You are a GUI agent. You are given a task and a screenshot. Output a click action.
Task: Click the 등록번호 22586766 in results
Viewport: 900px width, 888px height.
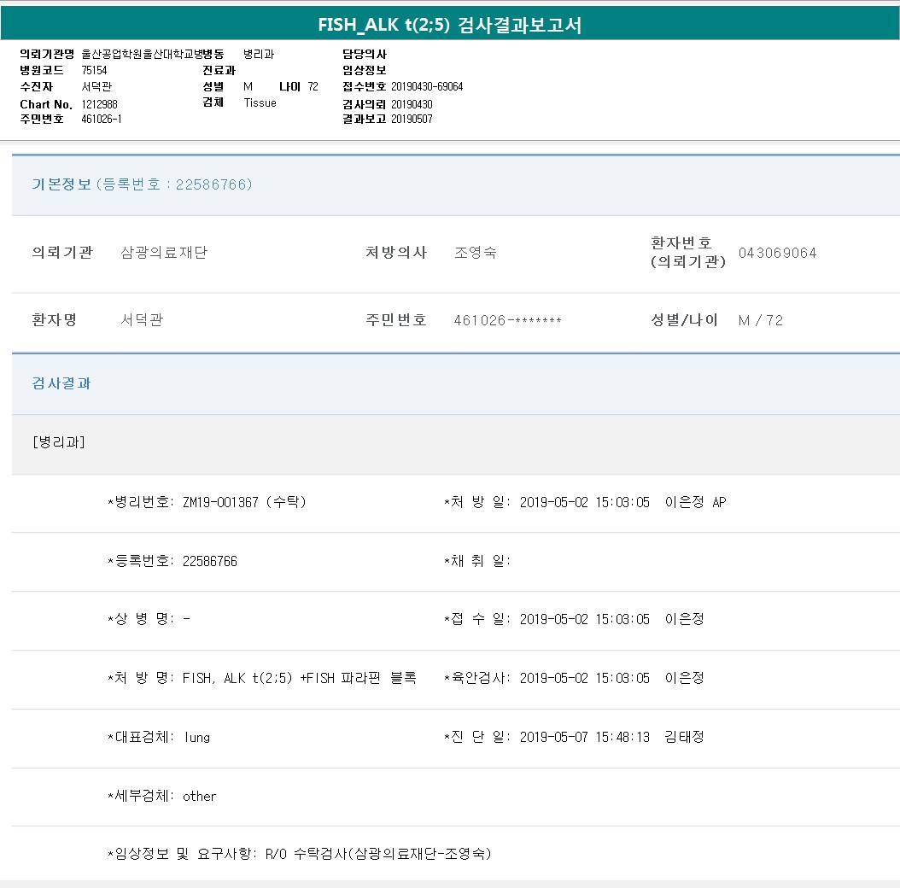click(210, 561)
